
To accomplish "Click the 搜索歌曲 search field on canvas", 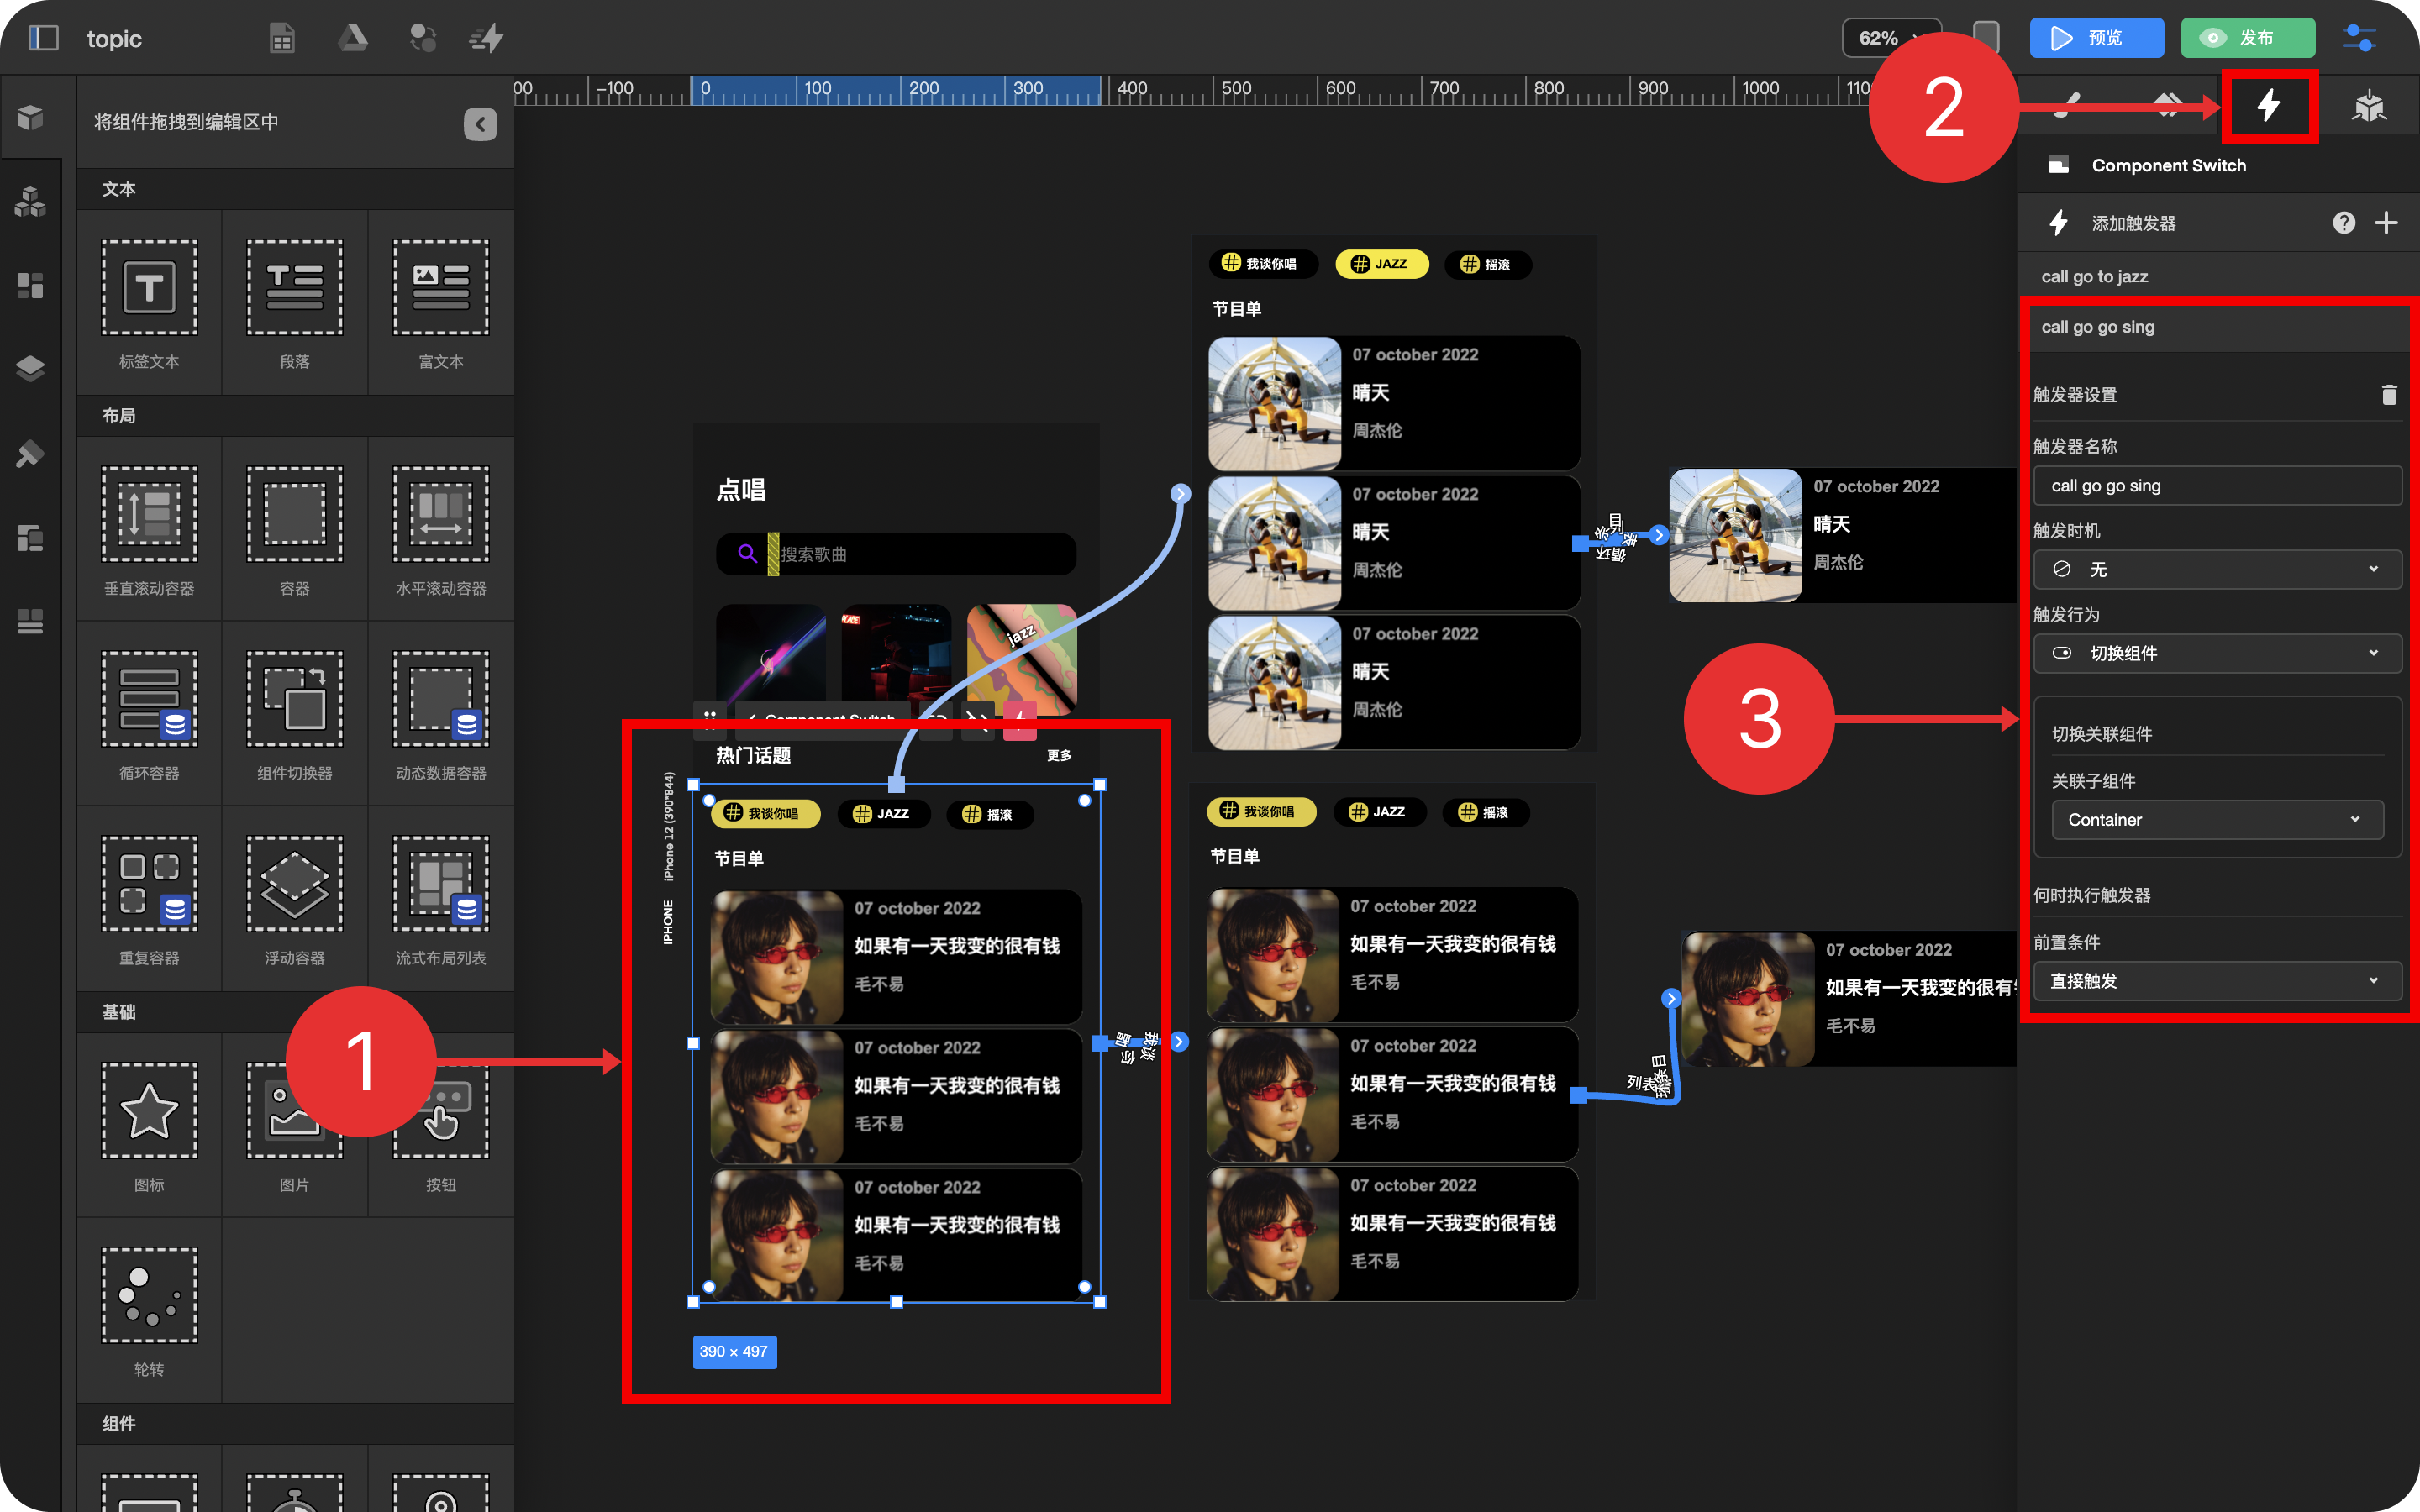I will pos(896,554).
